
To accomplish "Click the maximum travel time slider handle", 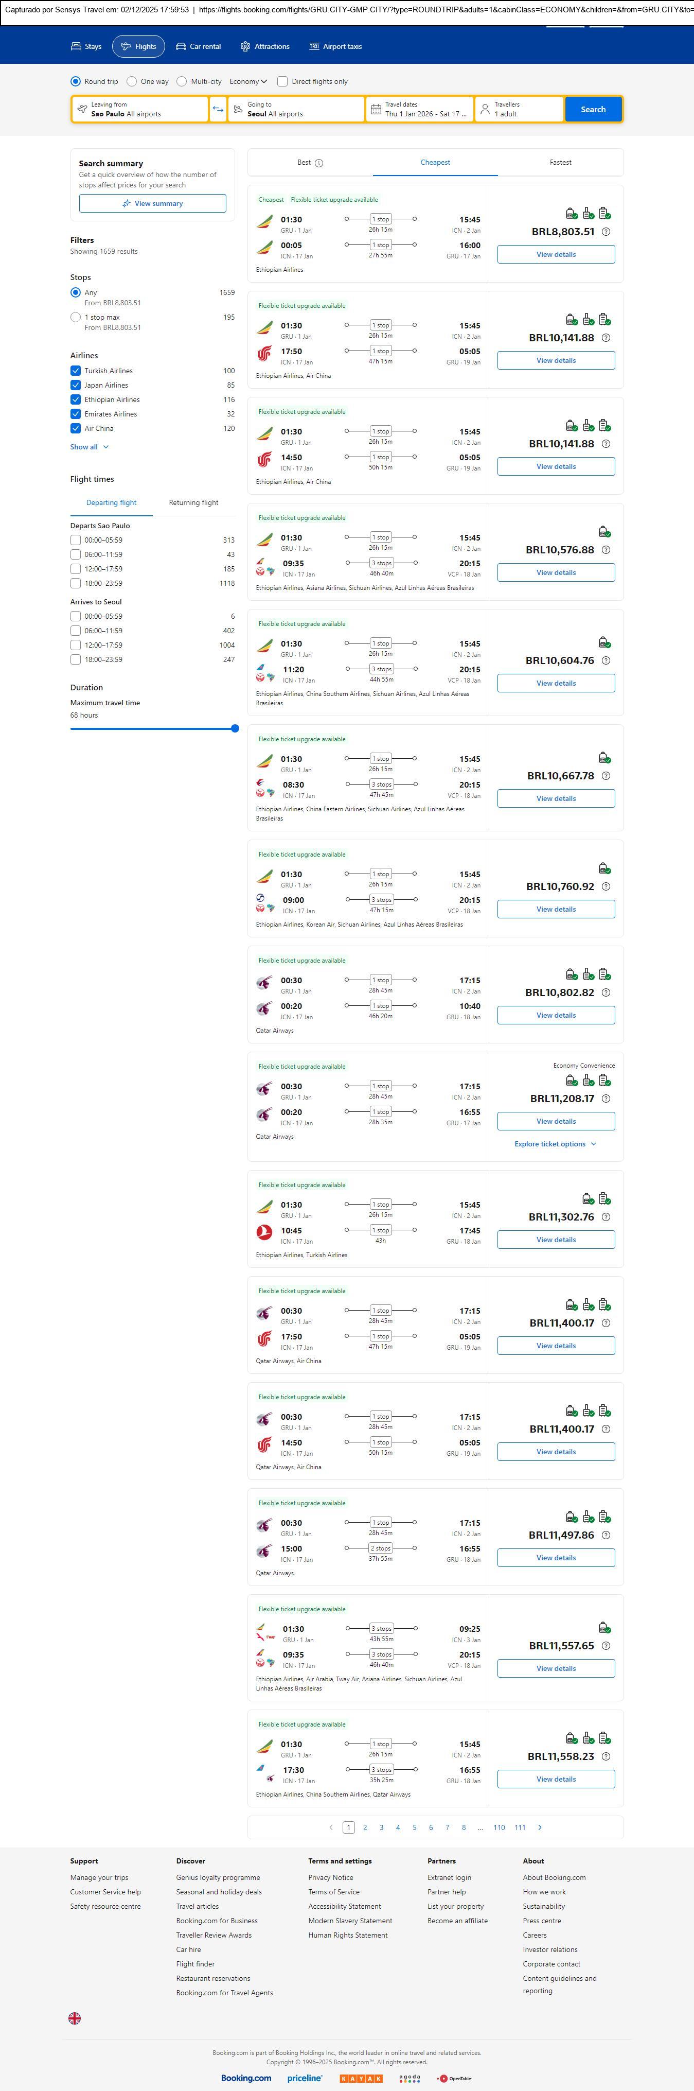I will [235, 729].
